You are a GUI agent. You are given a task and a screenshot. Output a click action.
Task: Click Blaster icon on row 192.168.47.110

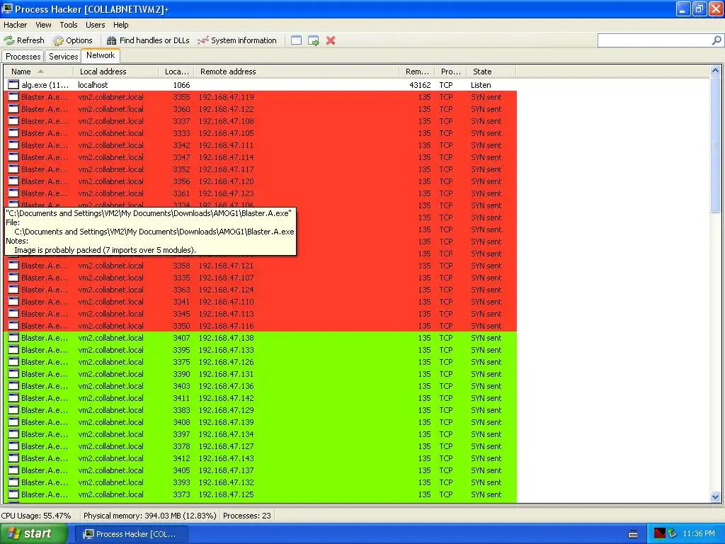click(x=13, y=301)
